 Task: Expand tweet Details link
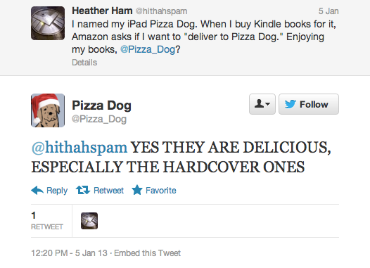pos(84,63)
